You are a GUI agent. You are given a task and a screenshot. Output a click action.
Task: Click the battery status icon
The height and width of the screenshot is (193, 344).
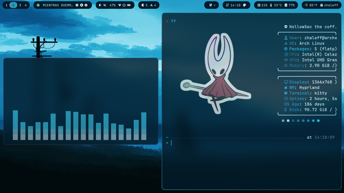(x=129, y=5)
